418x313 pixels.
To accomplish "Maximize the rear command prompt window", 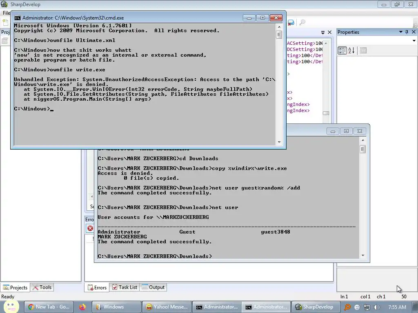I will tap(346, 131).
